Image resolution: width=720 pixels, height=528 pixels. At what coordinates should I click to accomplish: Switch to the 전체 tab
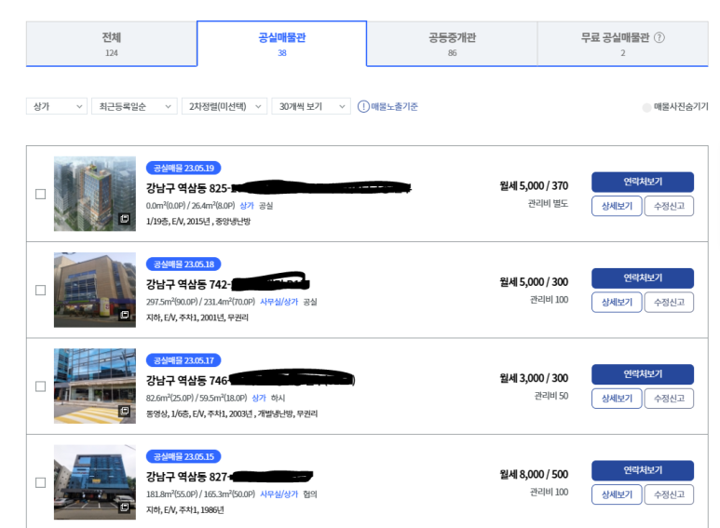[x=112, y=44]
